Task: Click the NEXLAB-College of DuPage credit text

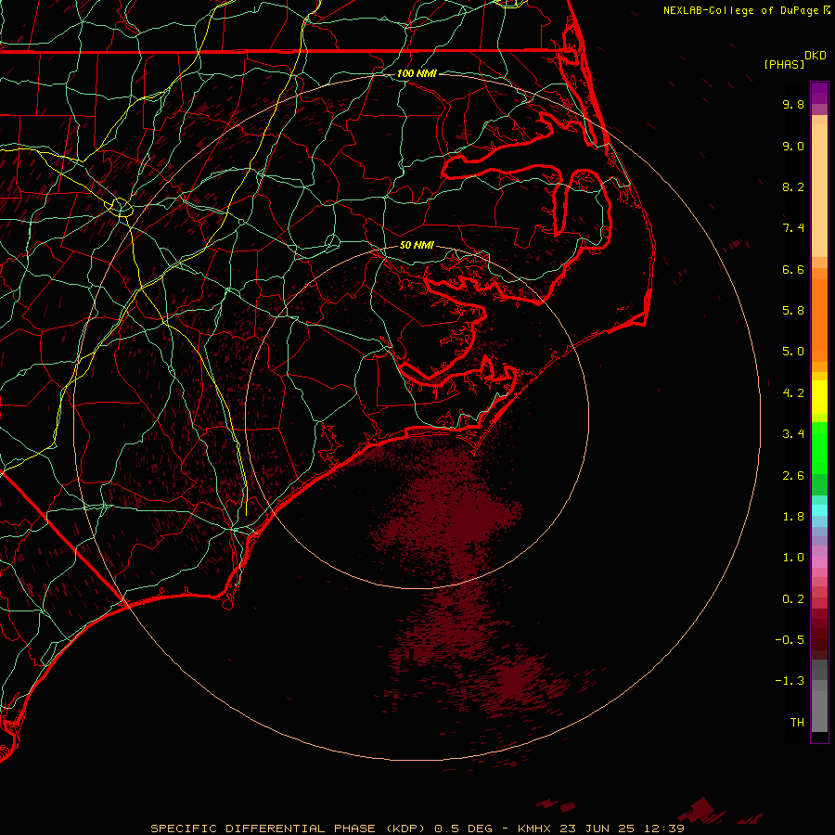Action: coord(741,10)
